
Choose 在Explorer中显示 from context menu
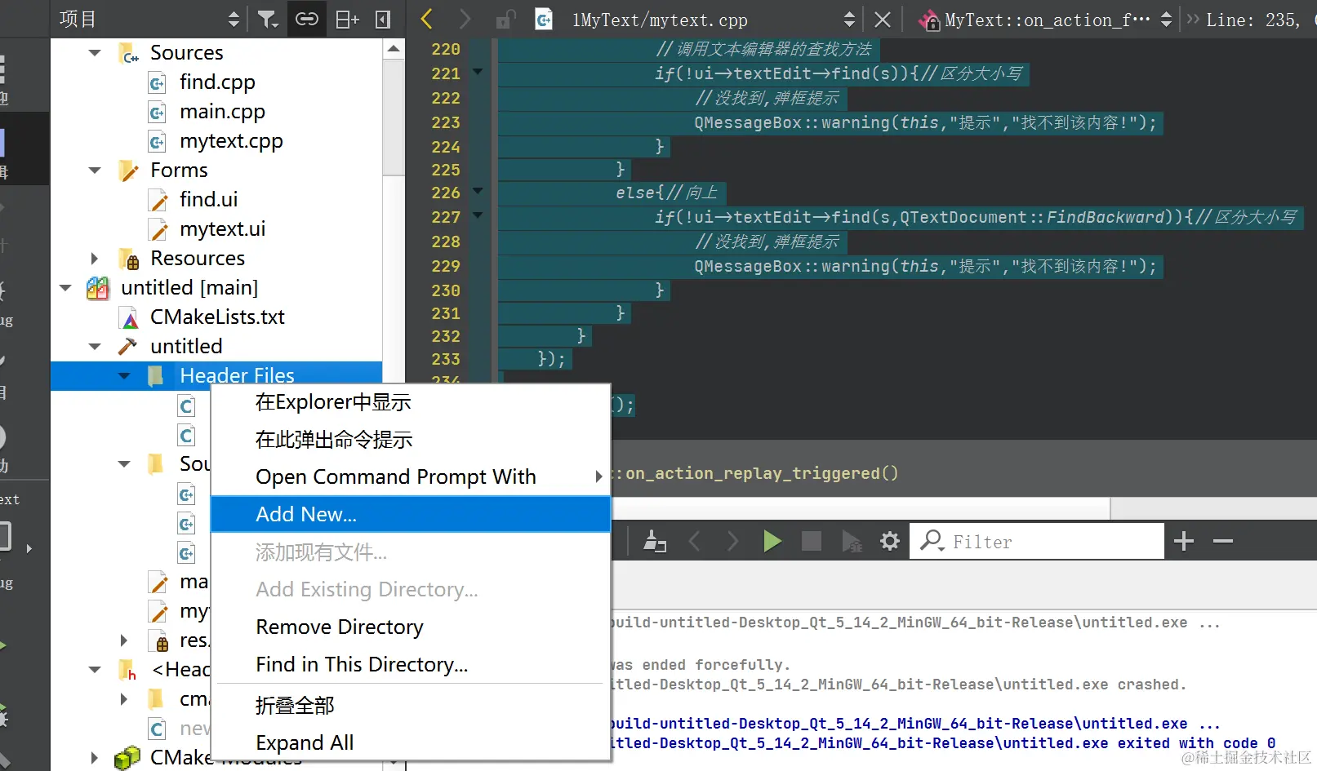[411, 402]
